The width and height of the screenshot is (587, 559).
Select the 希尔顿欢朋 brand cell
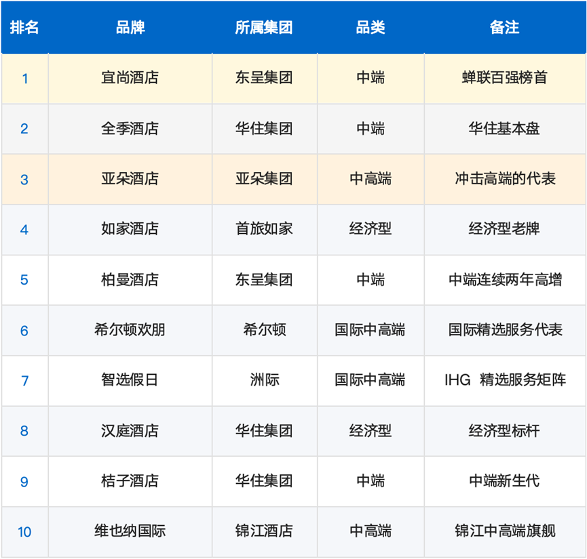pos(130,330)
